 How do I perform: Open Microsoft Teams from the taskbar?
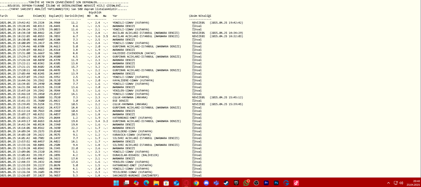point(216,183)
